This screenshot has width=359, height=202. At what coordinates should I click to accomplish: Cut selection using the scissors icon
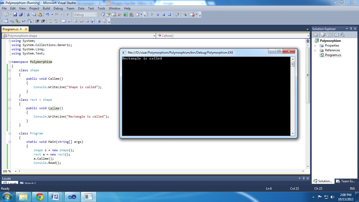pos(28,14)
